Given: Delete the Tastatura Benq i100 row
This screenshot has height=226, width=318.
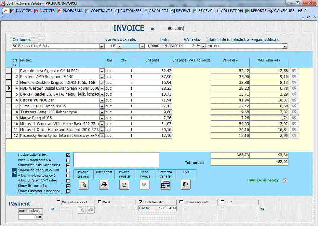Looking at the screenshot, I should pyautogui.click(x=294, y=112).
